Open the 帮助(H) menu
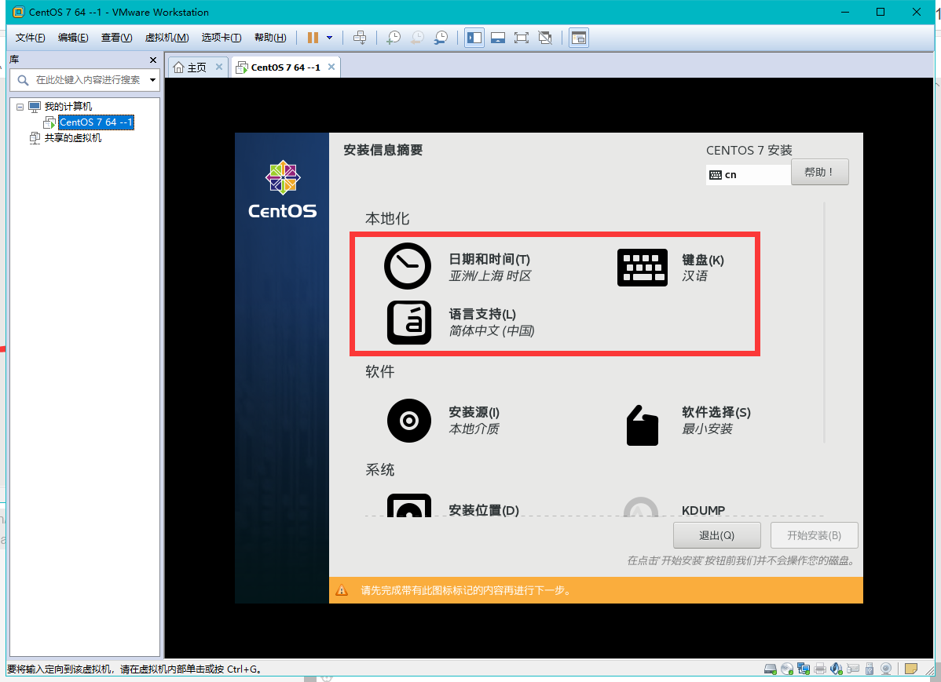 pos(270,38)
